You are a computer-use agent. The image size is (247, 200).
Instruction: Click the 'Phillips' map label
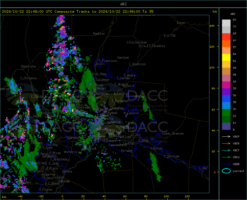point(124,137)
